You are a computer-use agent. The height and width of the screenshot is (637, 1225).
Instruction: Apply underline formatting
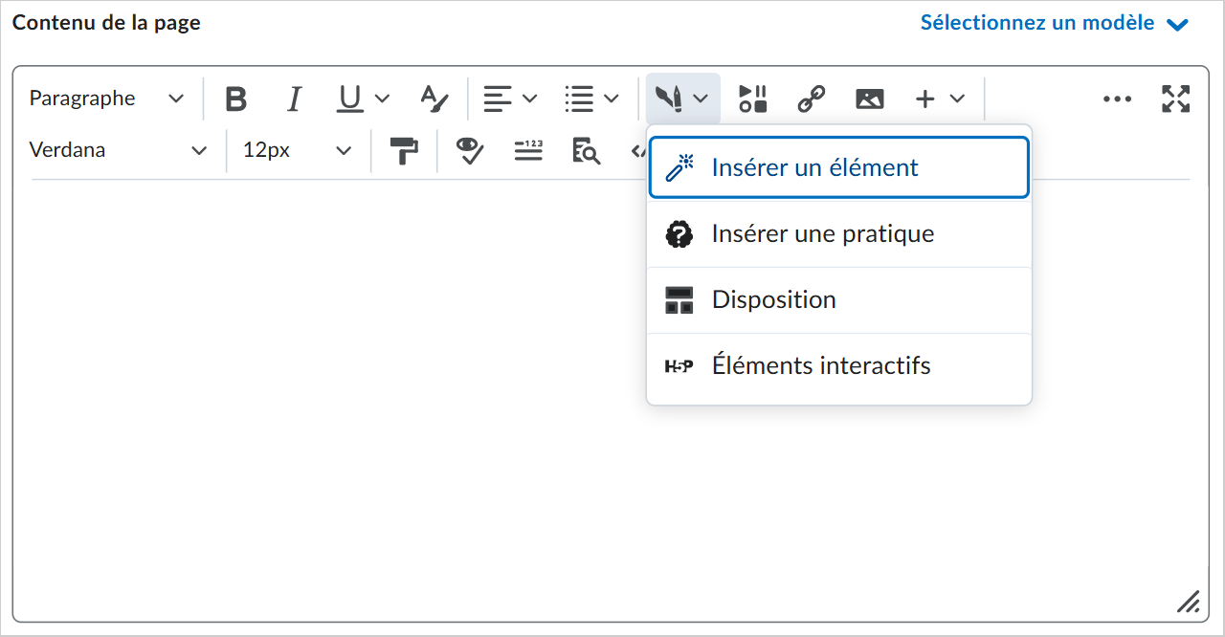point(350,99)
